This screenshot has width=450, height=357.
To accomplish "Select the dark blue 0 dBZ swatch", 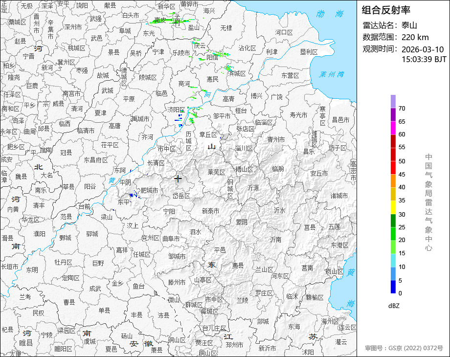I will click(x=393, y=287).
